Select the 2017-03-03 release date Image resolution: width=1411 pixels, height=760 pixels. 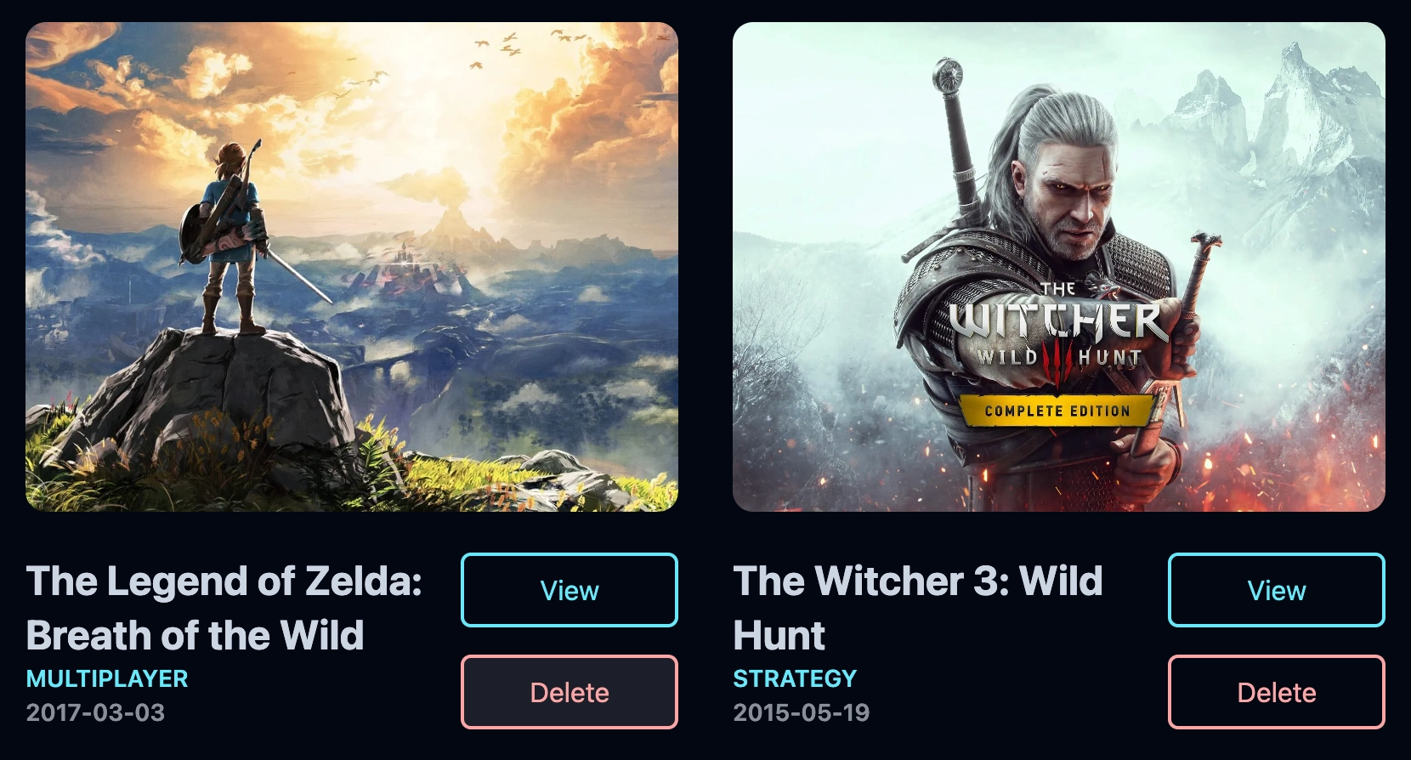point(95,712)
